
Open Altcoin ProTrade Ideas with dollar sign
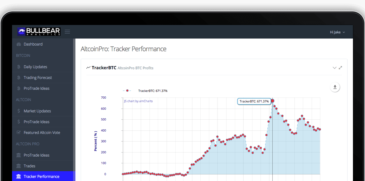pyautogui.click(x=36, y=122)
